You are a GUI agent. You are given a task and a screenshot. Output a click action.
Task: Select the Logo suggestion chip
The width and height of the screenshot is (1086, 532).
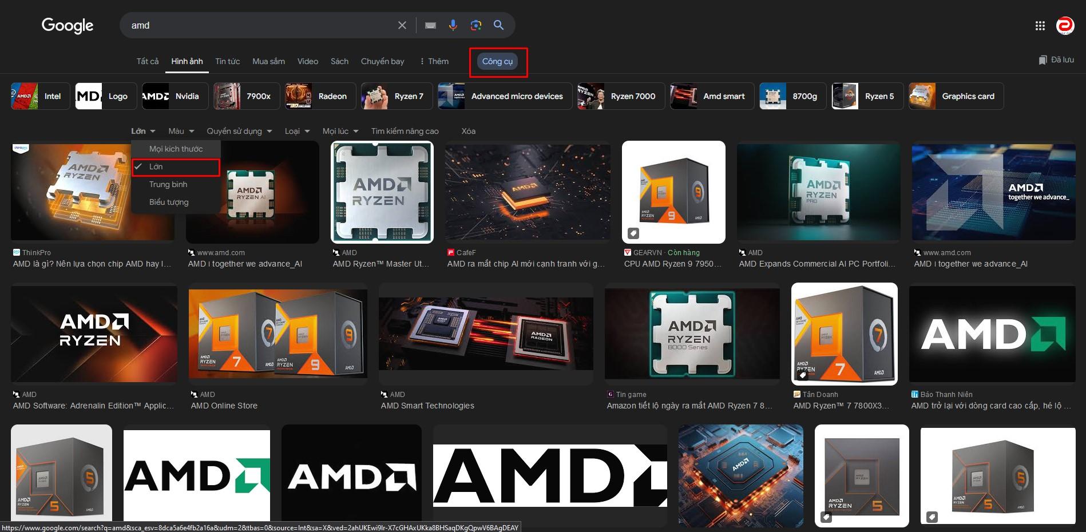[106, 96]
